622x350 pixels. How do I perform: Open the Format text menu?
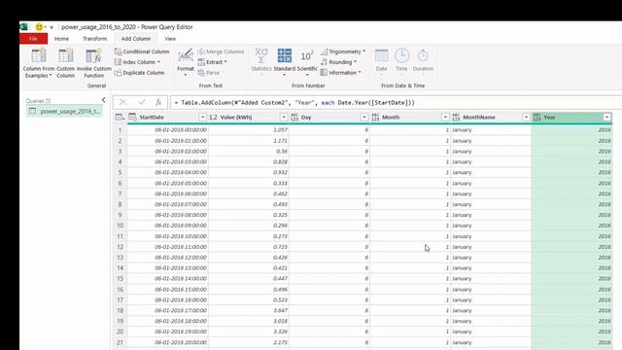(x=186, y=62)
